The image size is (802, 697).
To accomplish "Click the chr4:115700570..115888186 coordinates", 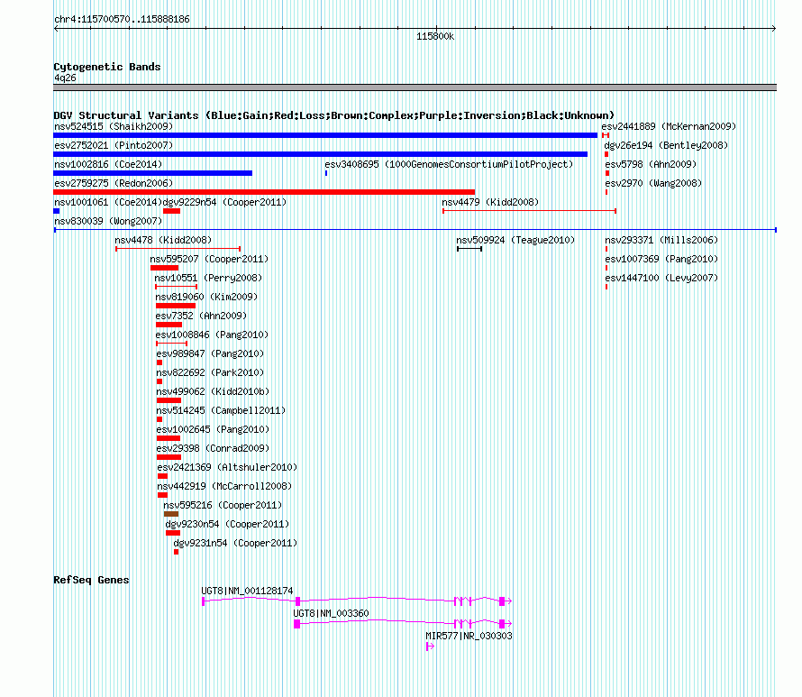I will point(122,20).
